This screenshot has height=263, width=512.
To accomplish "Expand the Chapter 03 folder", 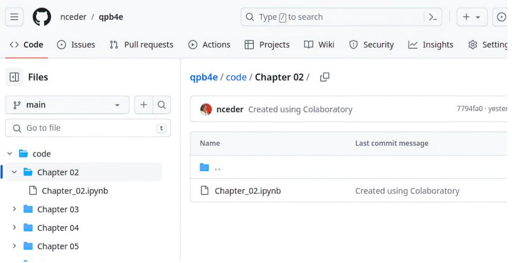I will (x=14, y=209).
